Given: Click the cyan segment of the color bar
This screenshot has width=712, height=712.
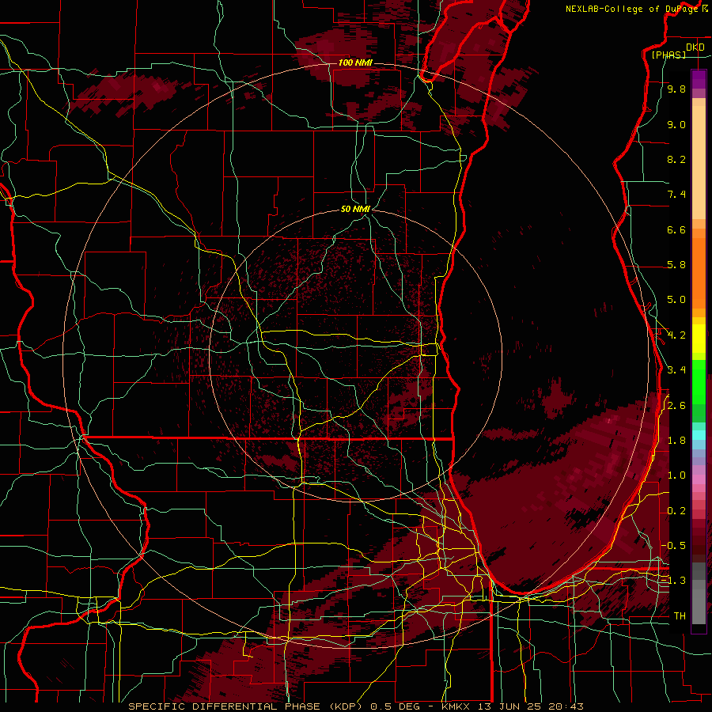Looking at the screenshot, I should pos(699,435).
